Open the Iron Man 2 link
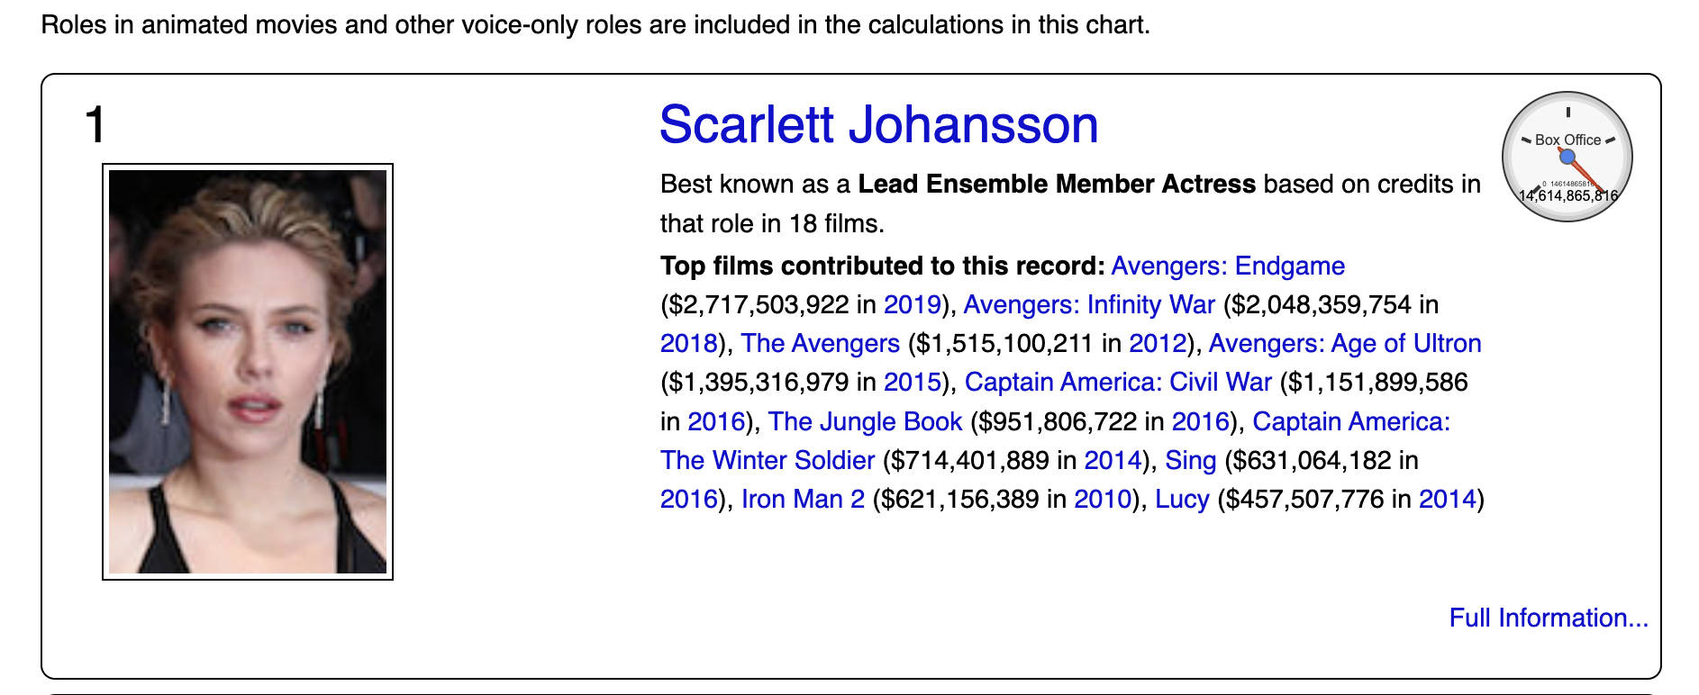Screen dimensions: 1699x695 point(803,499)
